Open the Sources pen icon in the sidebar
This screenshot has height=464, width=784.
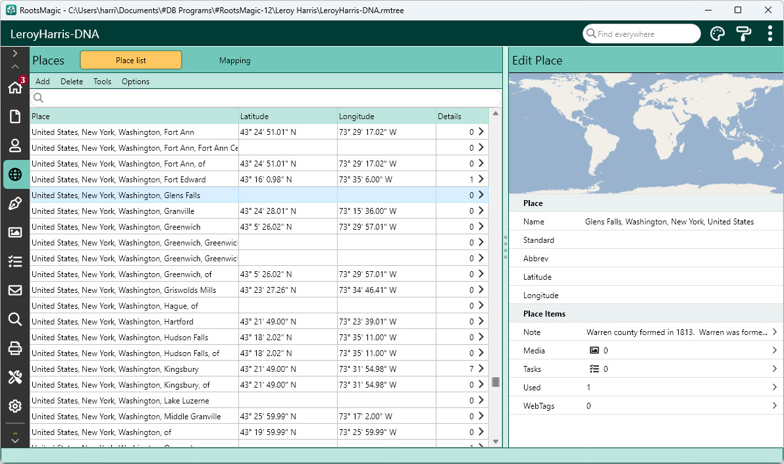pos(15,203)
